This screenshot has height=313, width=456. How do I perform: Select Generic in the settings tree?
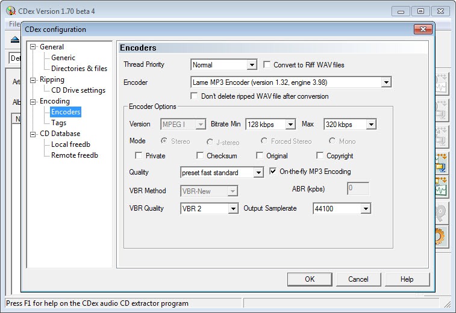pos(63,58)
